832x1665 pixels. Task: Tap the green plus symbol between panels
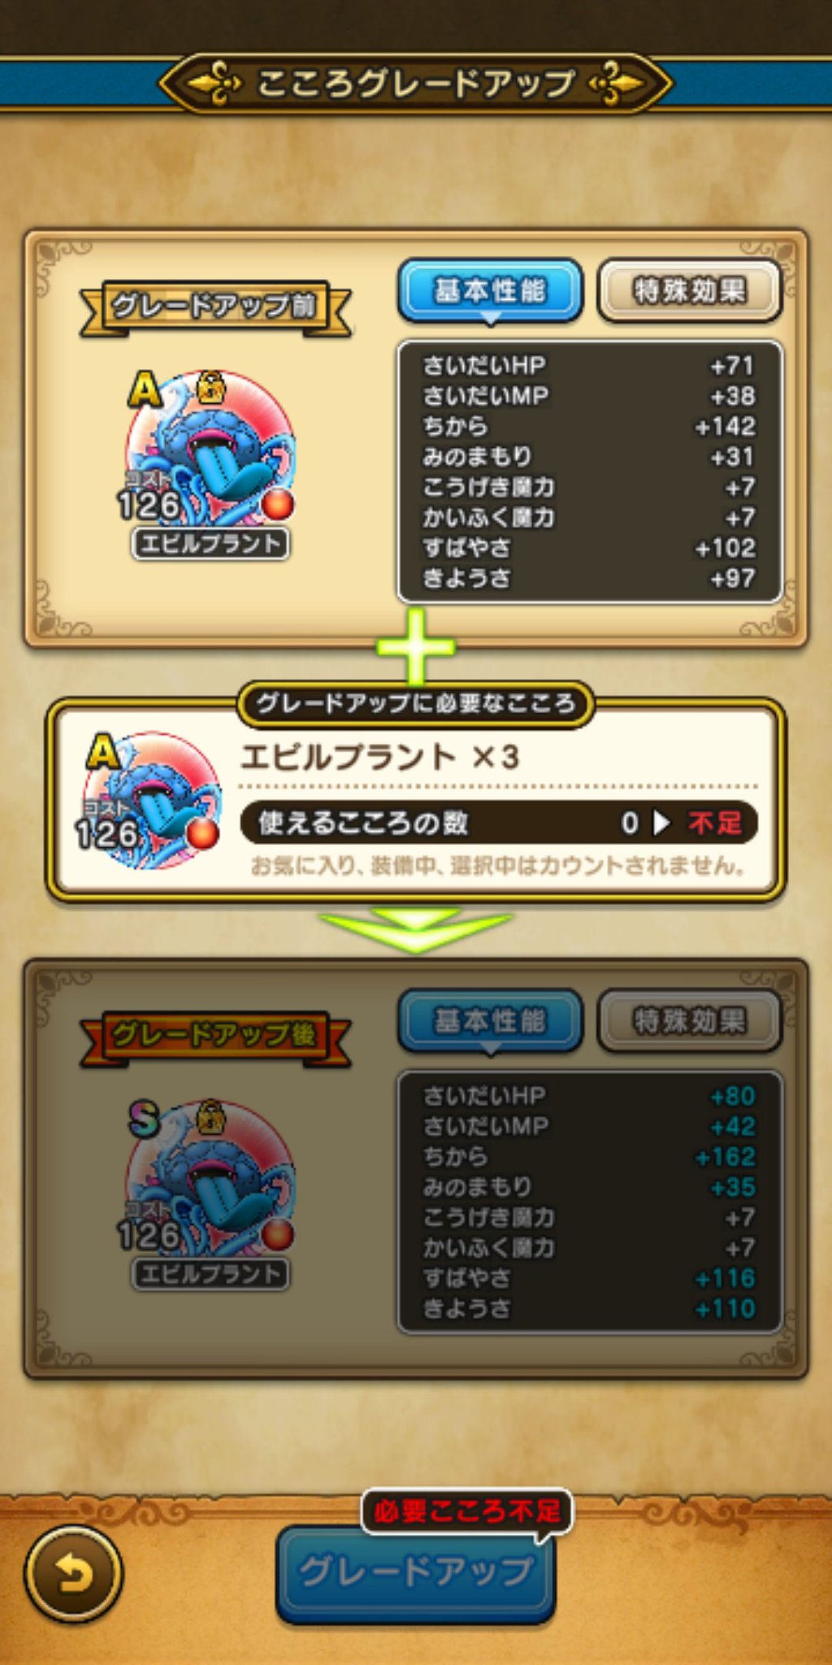point(415,647)
